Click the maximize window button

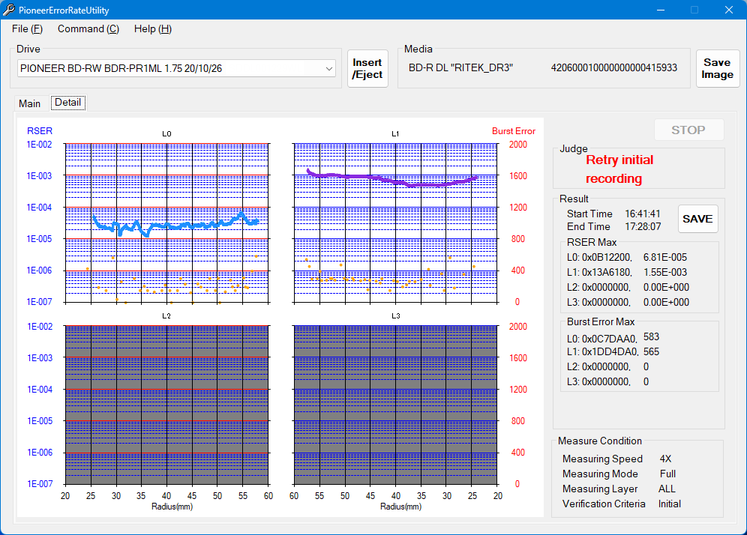click(x=694, y=10)
